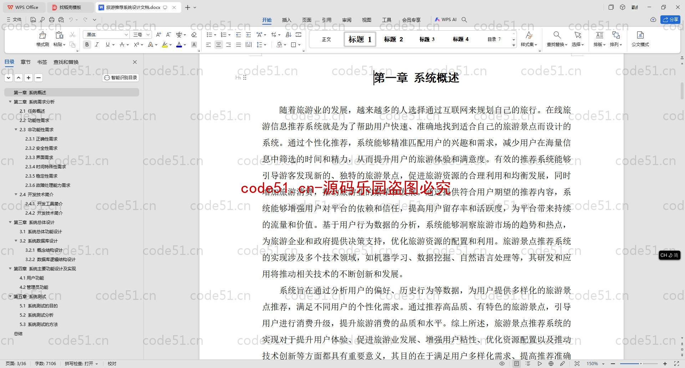Toggle Superscript formatting
The height and width of the screenshot is (368, 685).
pos(136,45)
